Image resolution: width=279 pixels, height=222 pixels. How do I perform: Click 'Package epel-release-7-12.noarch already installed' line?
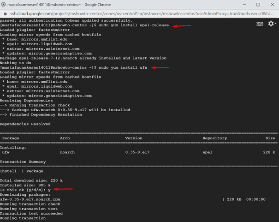[83, 58]
